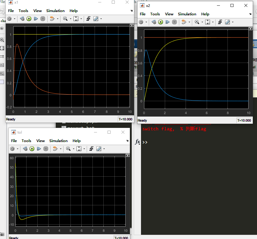
Task: Open File menu in x1 scope
Action: (11, 11)
